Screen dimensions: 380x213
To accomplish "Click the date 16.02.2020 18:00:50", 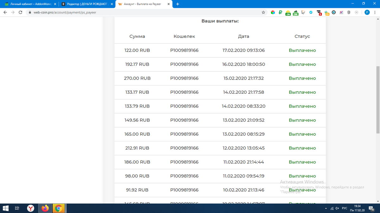I will [x=244, y=64].
